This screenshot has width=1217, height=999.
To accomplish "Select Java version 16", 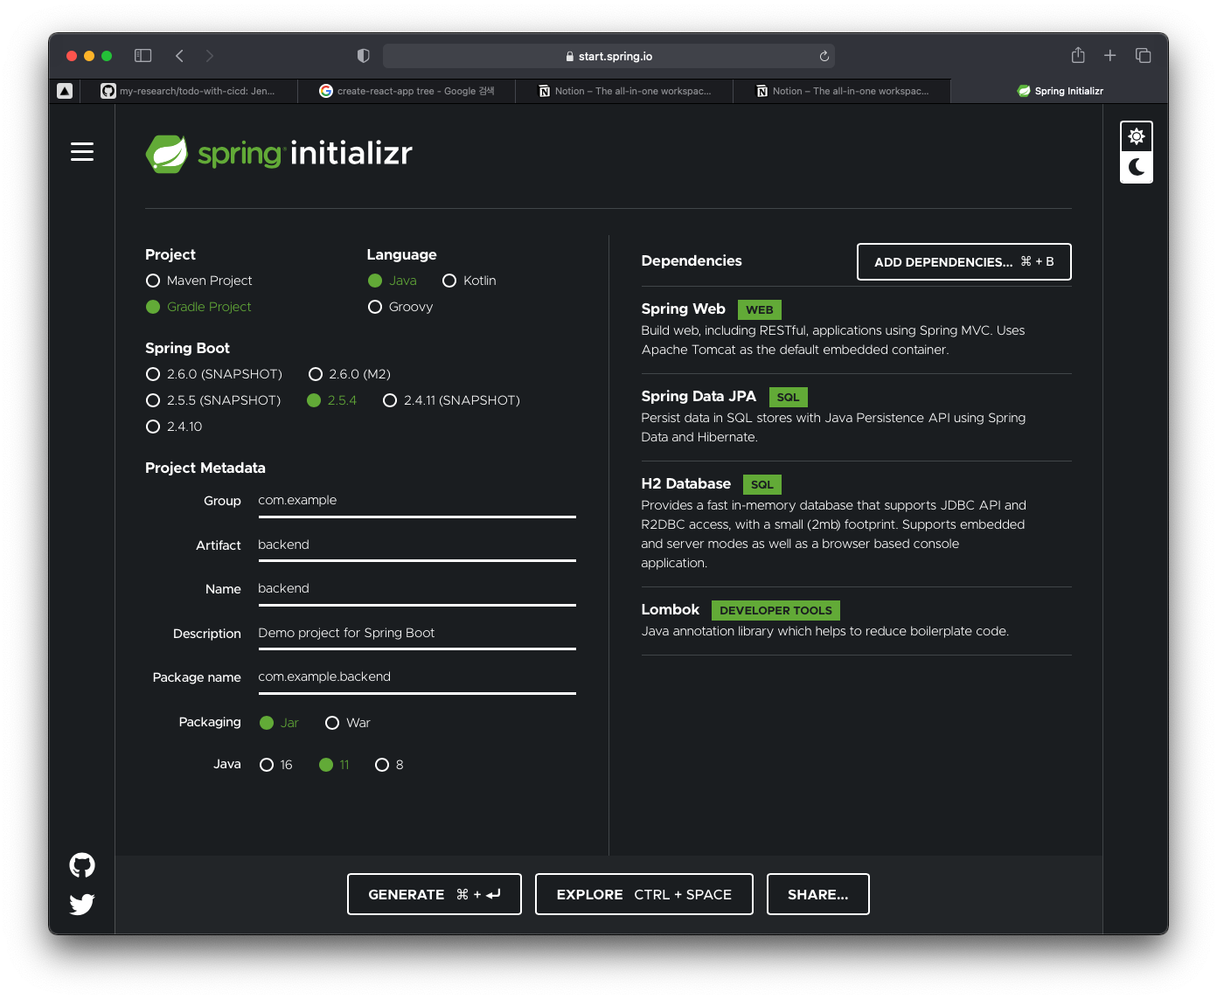I will 276,765.
